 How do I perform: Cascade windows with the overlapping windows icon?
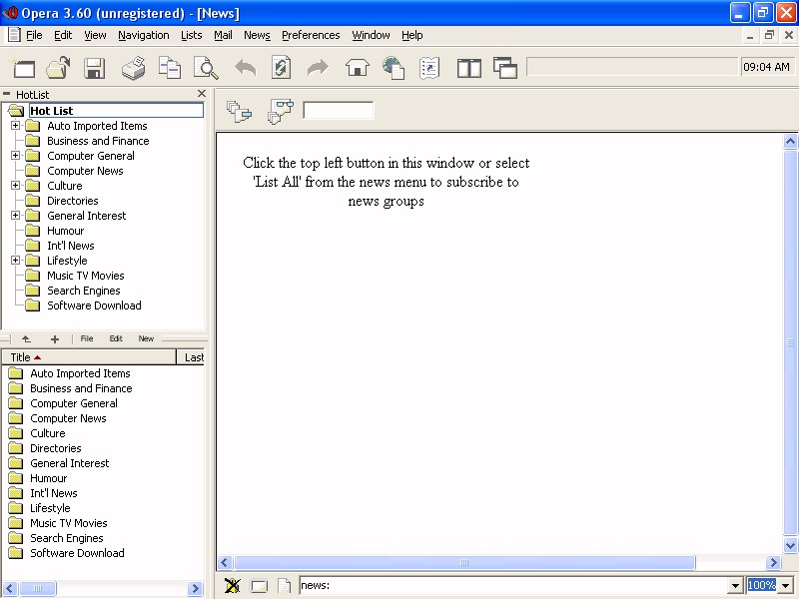[x=505, y=68]
